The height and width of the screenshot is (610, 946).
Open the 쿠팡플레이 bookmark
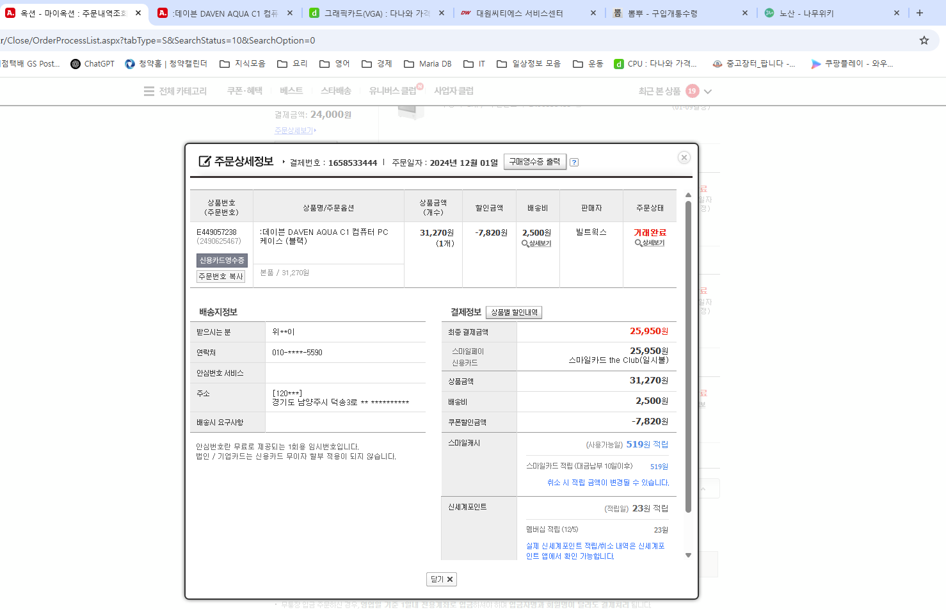click(852, 64)
